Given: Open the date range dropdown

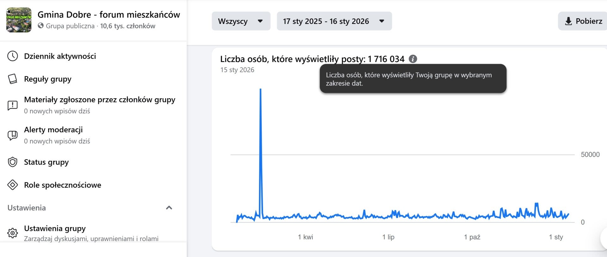Looking at the screenshot, I should coord(334,21).
